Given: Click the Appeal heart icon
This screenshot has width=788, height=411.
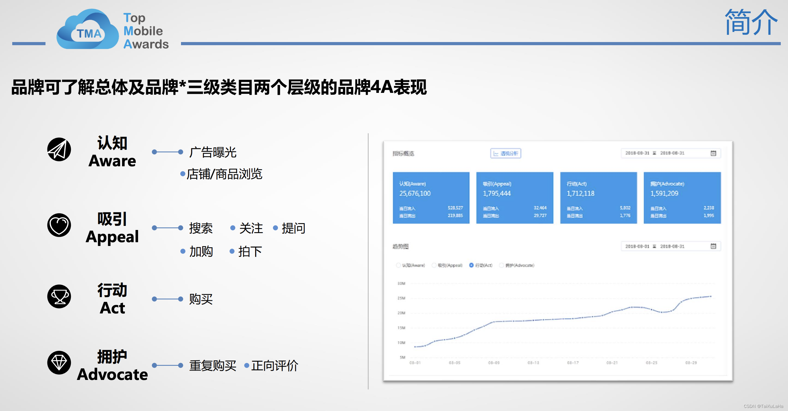Looking at the screenshot, I should [59, 225].
